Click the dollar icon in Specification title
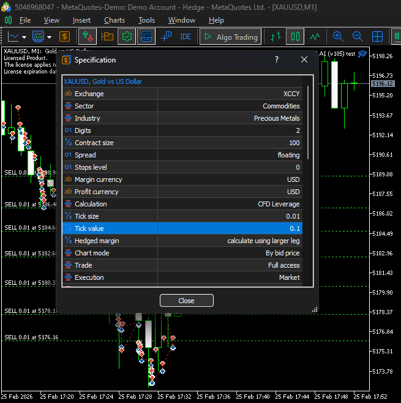401x403 pixels. (66, 60)
